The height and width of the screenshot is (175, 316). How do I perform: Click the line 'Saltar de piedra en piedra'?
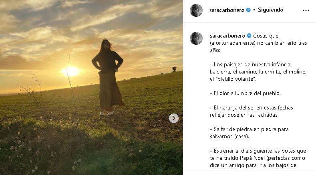click(x=249, y=129)
